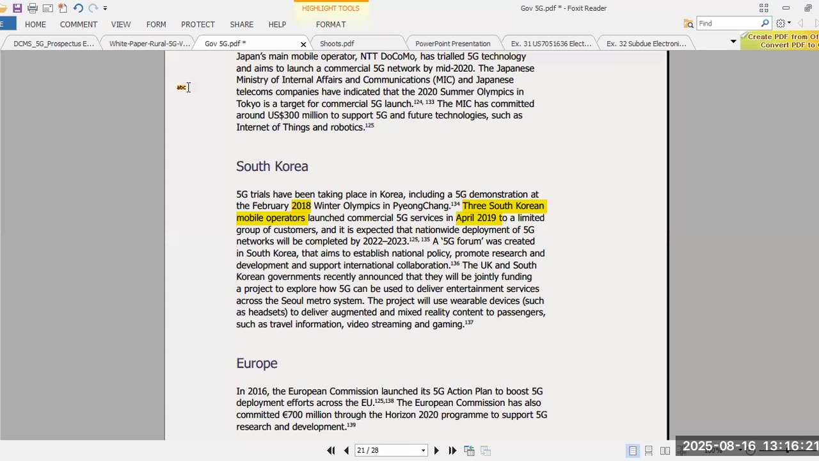Click the create new PDF icon

point(62,8)
